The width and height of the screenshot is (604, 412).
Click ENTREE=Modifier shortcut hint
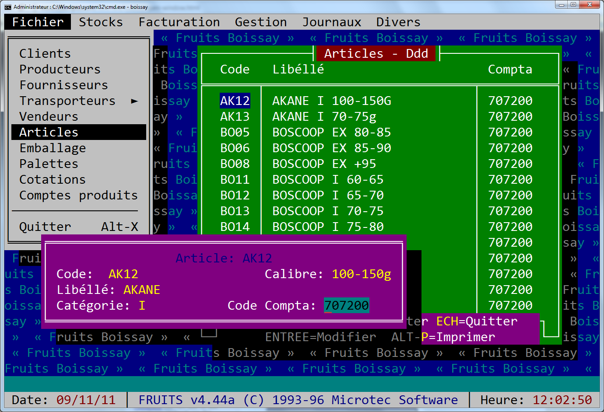(320, 337)
